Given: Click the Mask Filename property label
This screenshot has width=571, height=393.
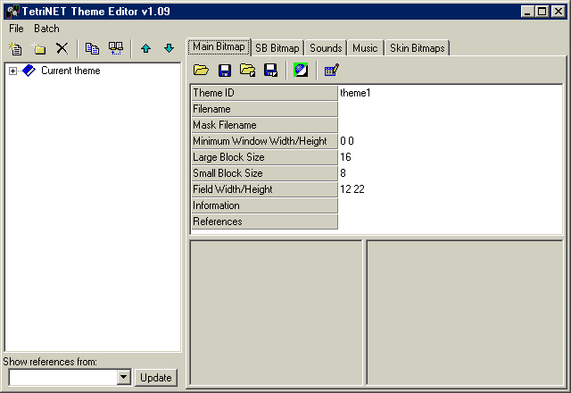Looking at the screenshot, I should pos(264,125).
